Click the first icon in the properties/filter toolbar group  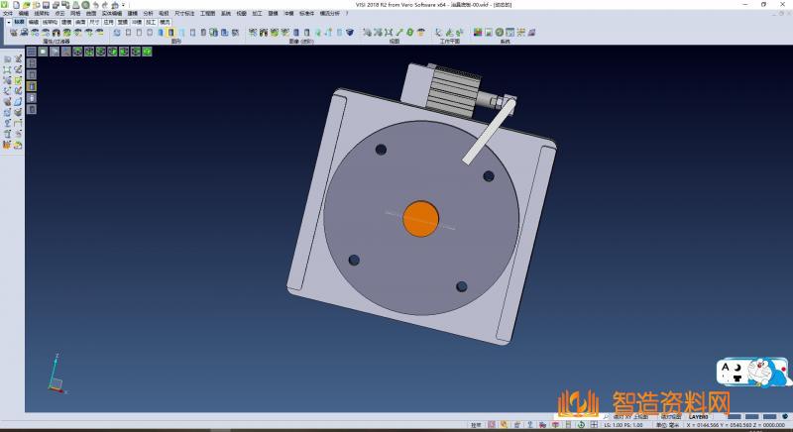(x=13, y=32)
